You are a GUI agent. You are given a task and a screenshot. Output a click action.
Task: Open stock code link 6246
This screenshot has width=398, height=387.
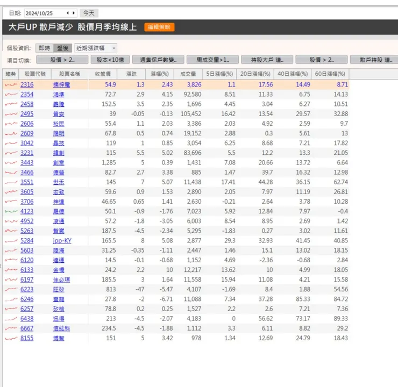pyautogui.click(x=27, y=299)
